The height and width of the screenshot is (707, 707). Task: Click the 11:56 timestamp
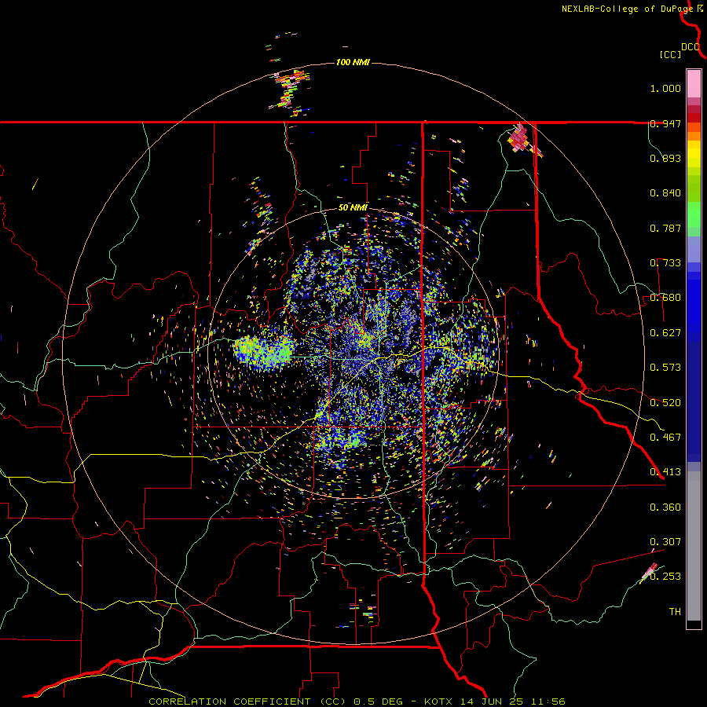549,702
